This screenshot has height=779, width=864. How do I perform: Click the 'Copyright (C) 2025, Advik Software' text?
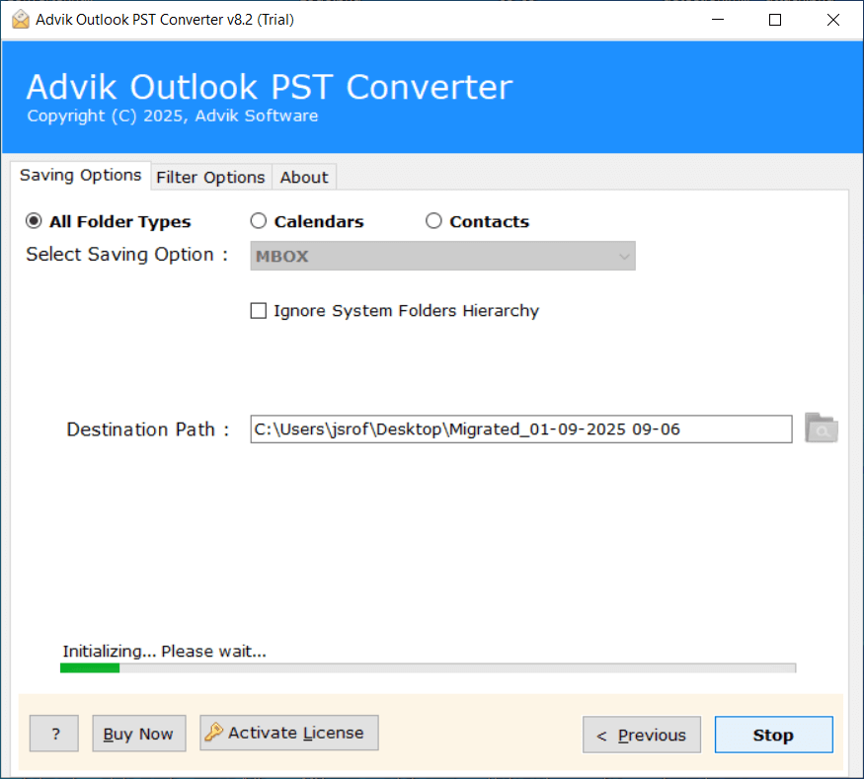coord(173,116)
